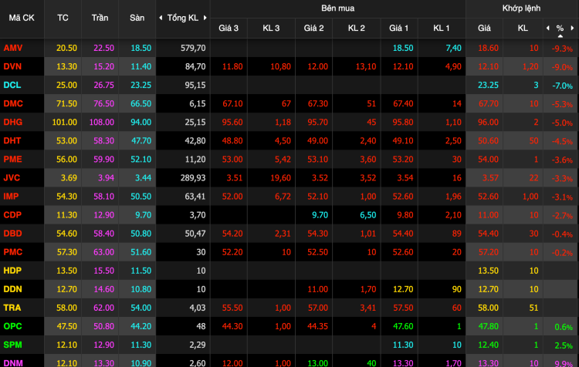Click JVC percent change -3.3%
The image size is (579, 367).
pyautogui.click(x=562, y=179)
